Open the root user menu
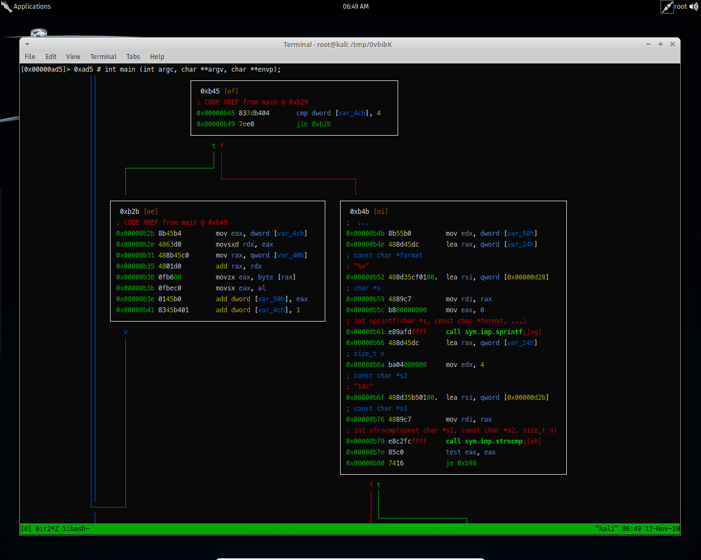Viewport: 701px width, 560px height. (680, 7)
